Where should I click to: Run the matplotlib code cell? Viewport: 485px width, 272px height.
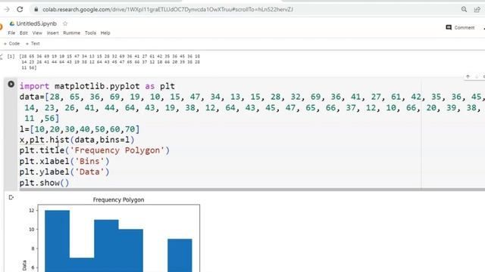click(11, 84)
